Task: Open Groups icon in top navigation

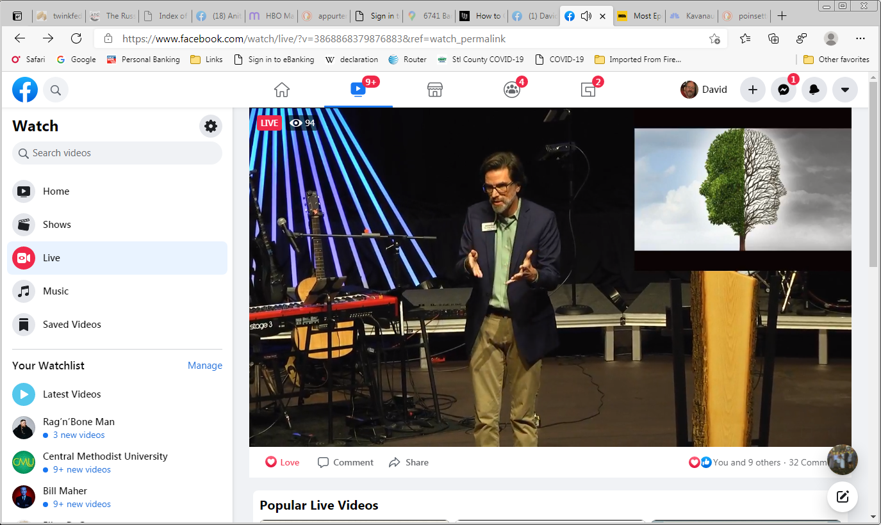Action: 511,90
